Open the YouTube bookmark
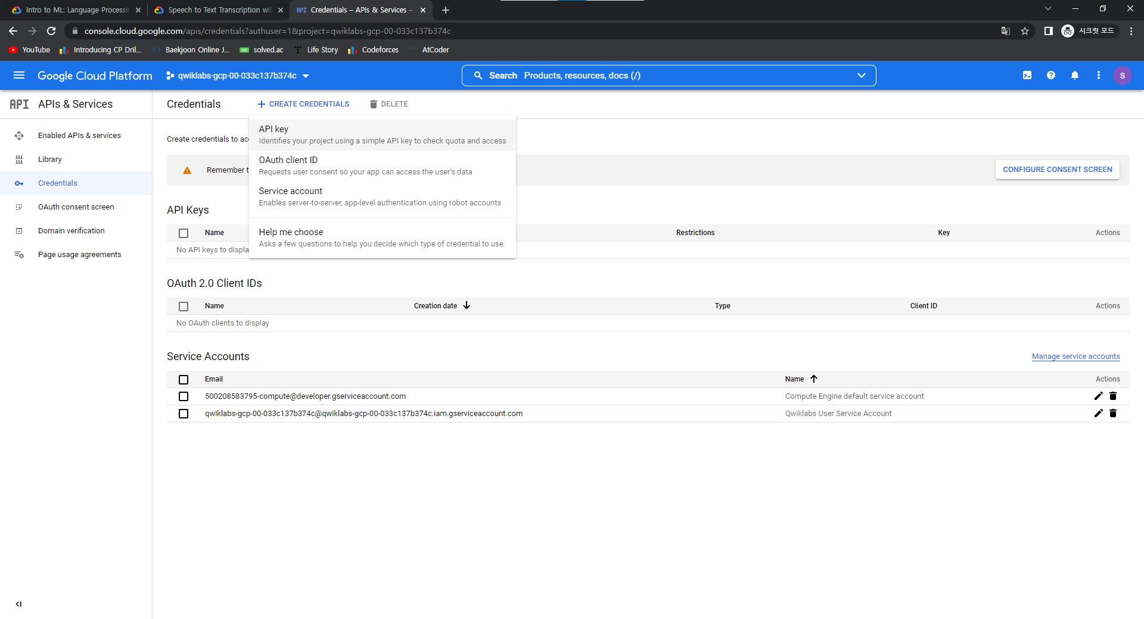This screenshot has height=619, width=1144. pos(30,50)
